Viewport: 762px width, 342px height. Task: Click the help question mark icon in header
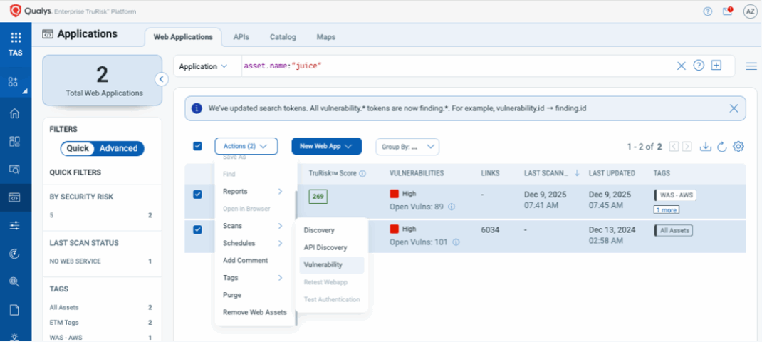(x=707, y=11)
